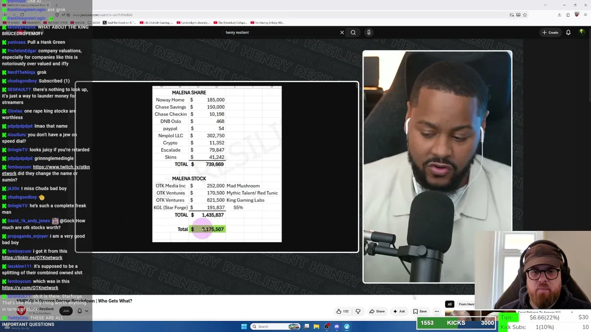This screenshot has height=332, width=591.
Task: Click chat username propaganda_enjoyer
Action: [28, 236]
